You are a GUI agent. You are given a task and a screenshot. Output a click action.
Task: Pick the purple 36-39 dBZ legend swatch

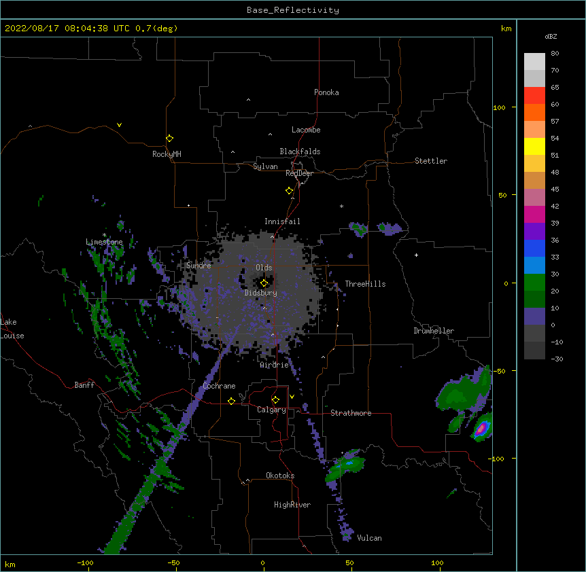534,232
